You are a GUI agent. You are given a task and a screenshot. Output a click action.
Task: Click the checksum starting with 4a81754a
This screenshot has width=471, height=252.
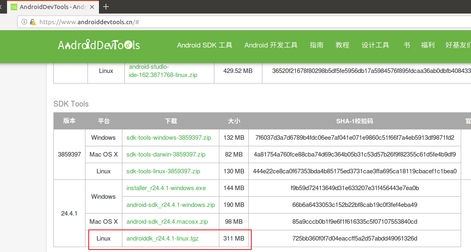pos(355,154)
